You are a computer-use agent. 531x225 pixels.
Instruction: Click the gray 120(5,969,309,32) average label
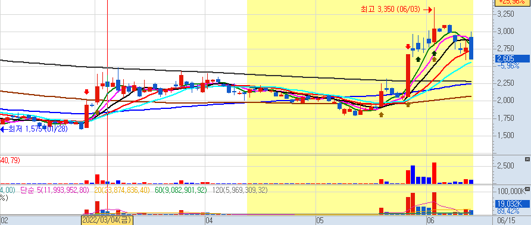pyautogui.click(x=240, y=190)
